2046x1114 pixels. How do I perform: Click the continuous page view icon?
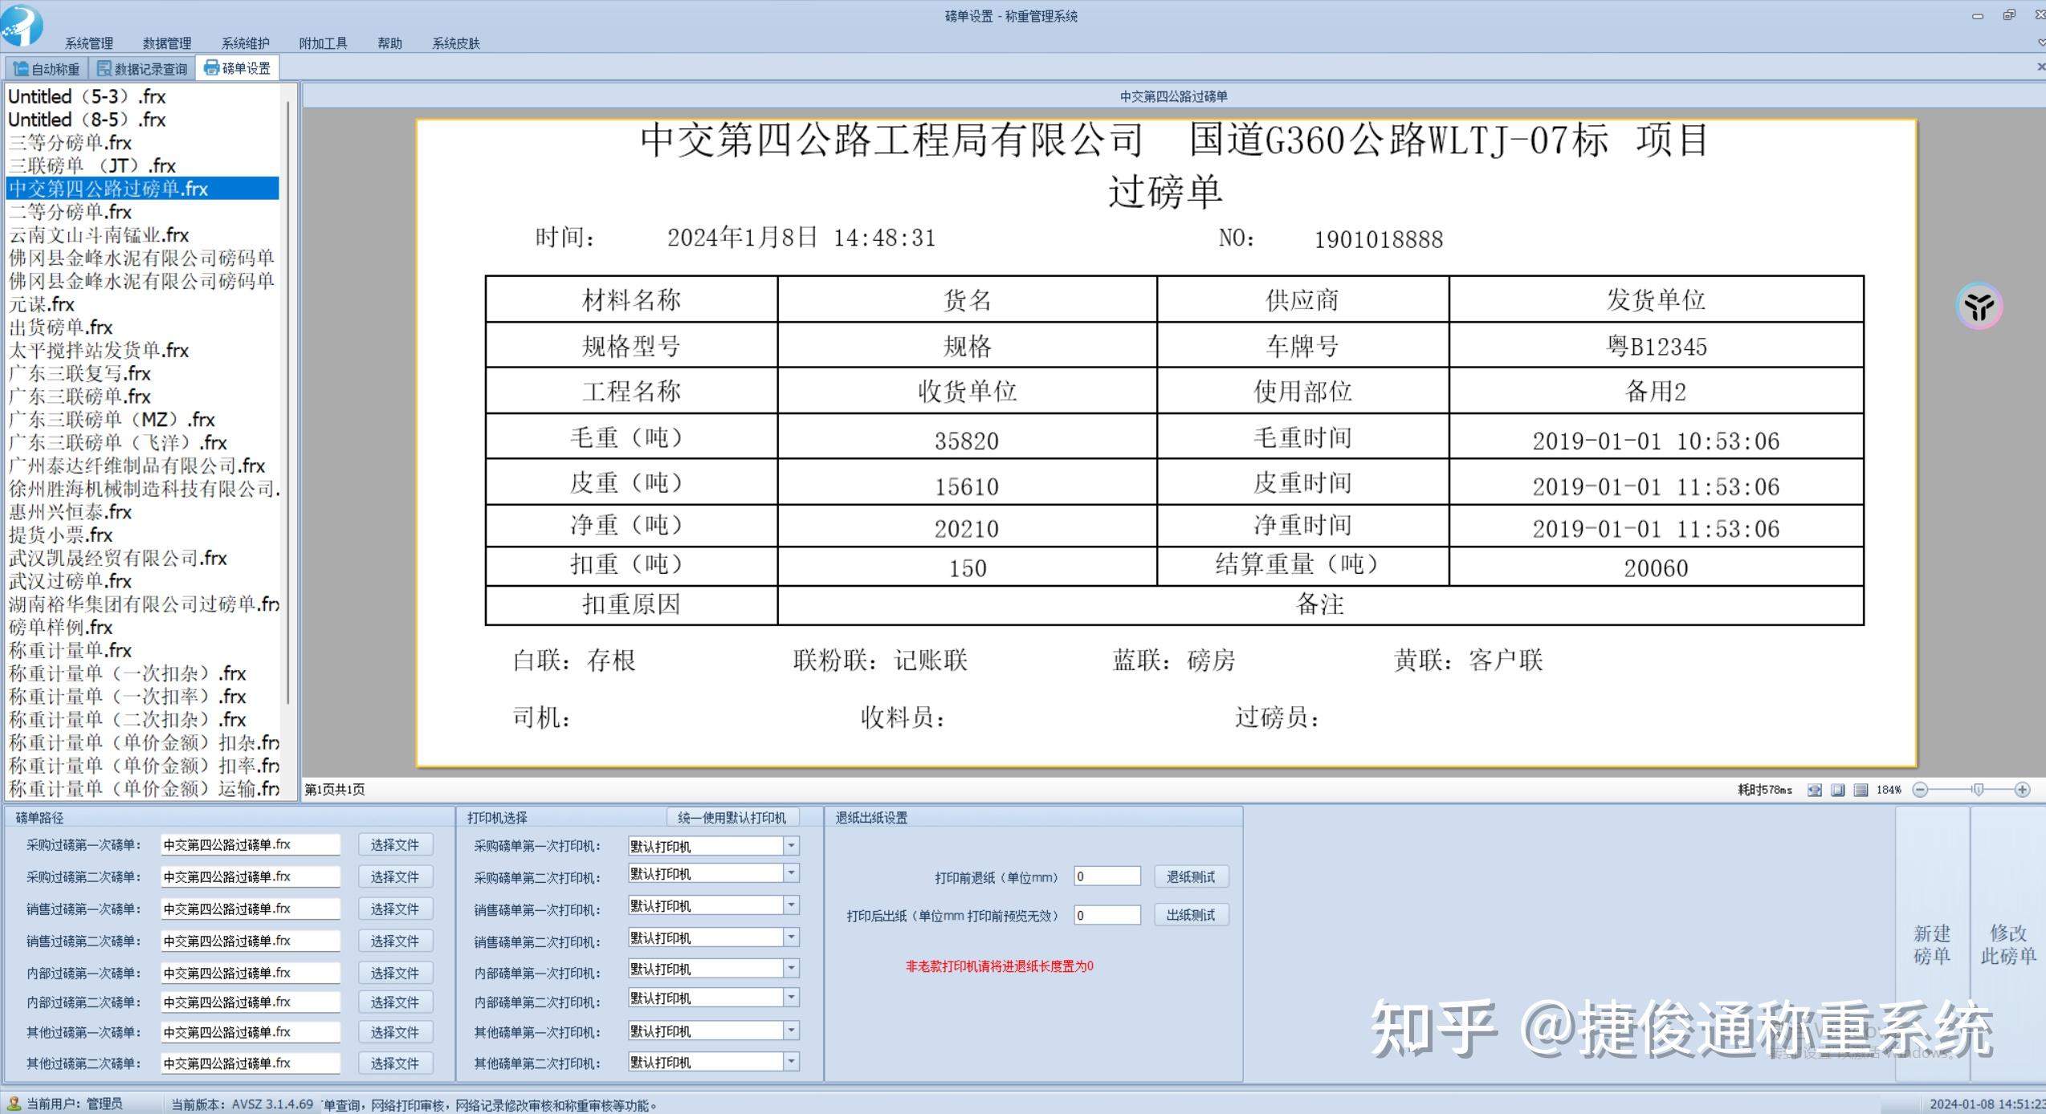click(x=1861, y=791)
